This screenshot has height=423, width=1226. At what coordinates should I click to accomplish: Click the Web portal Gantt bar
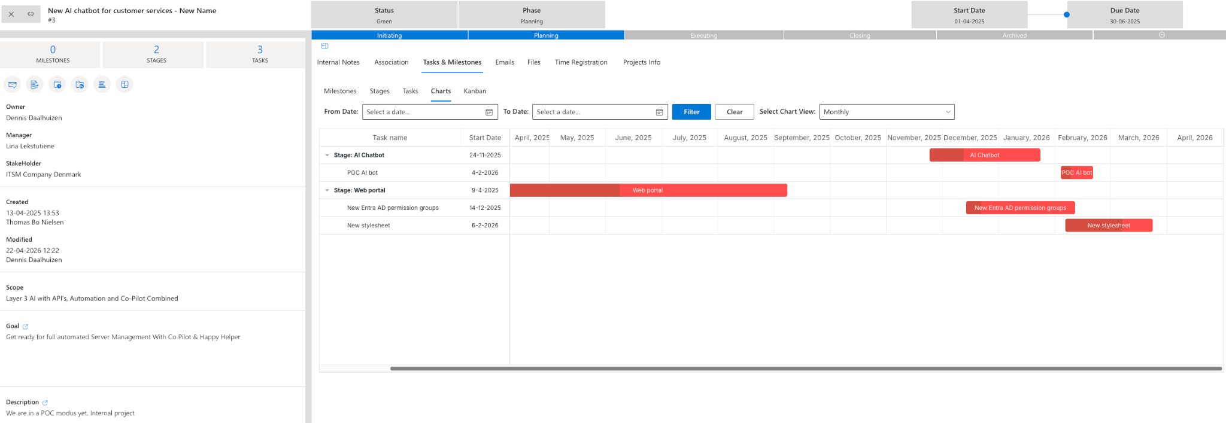[x=648, y=190]
